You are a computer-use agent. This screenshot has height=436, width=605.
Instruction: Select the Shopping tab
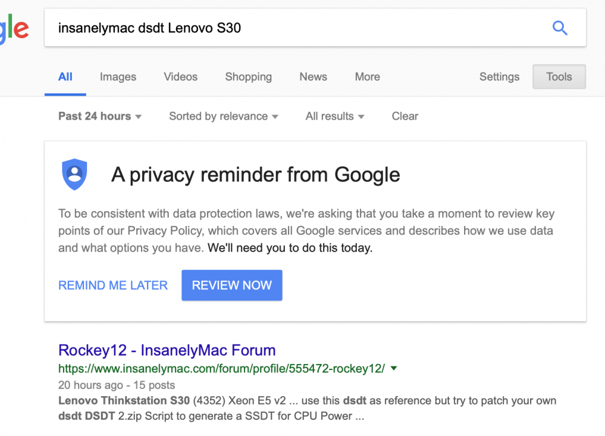point(249,77)
